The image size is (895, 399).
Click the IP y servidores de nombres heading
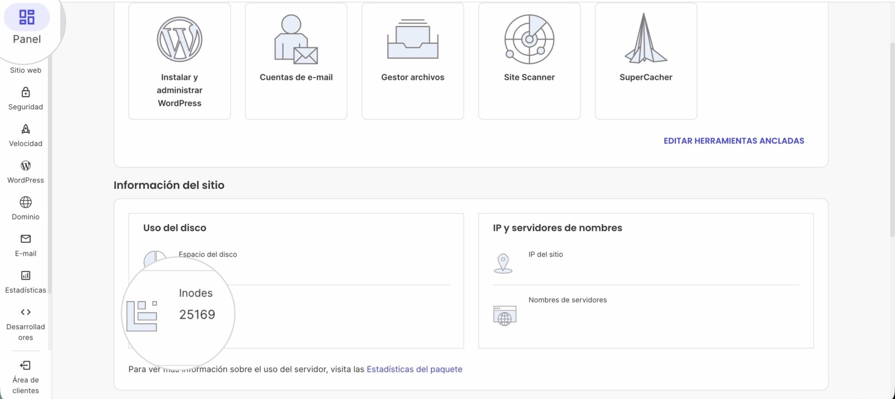557,228
